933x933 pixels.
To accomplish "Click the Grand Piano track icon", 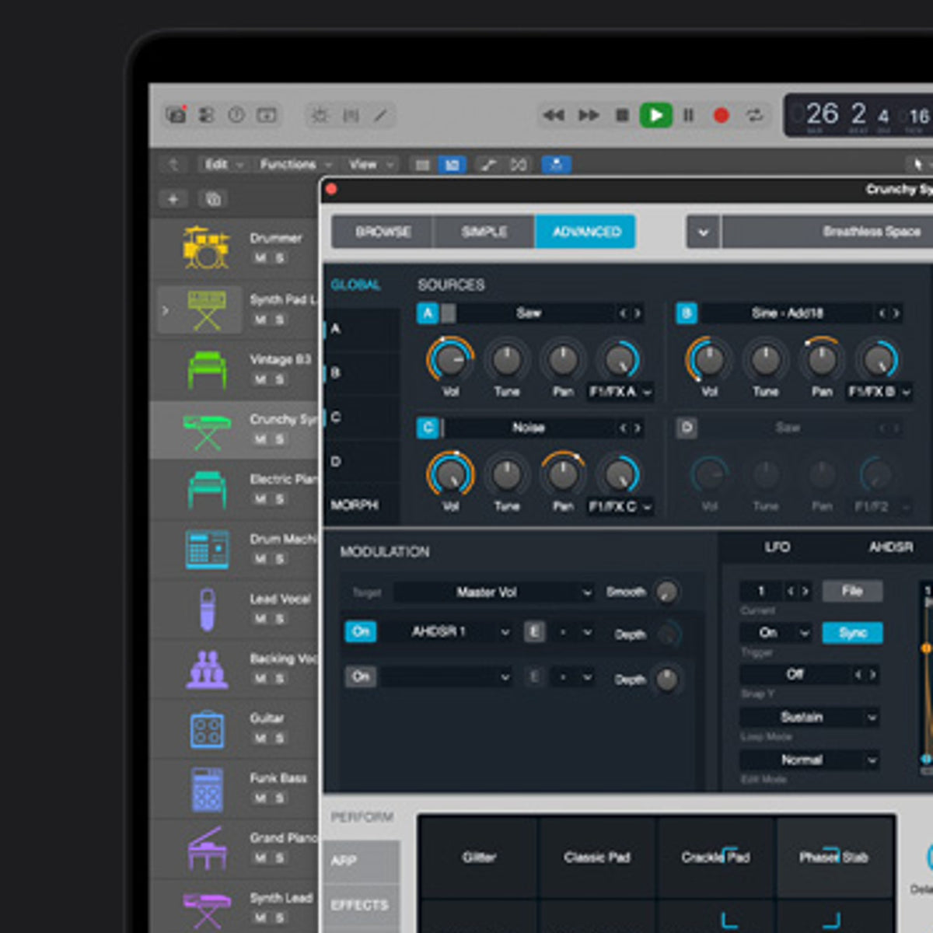I will [x=207, y=848].
